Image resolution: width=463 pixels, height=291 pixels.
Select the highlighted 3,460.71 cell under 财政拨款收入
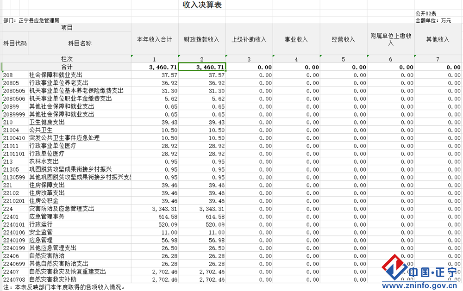tap(202, 67)
